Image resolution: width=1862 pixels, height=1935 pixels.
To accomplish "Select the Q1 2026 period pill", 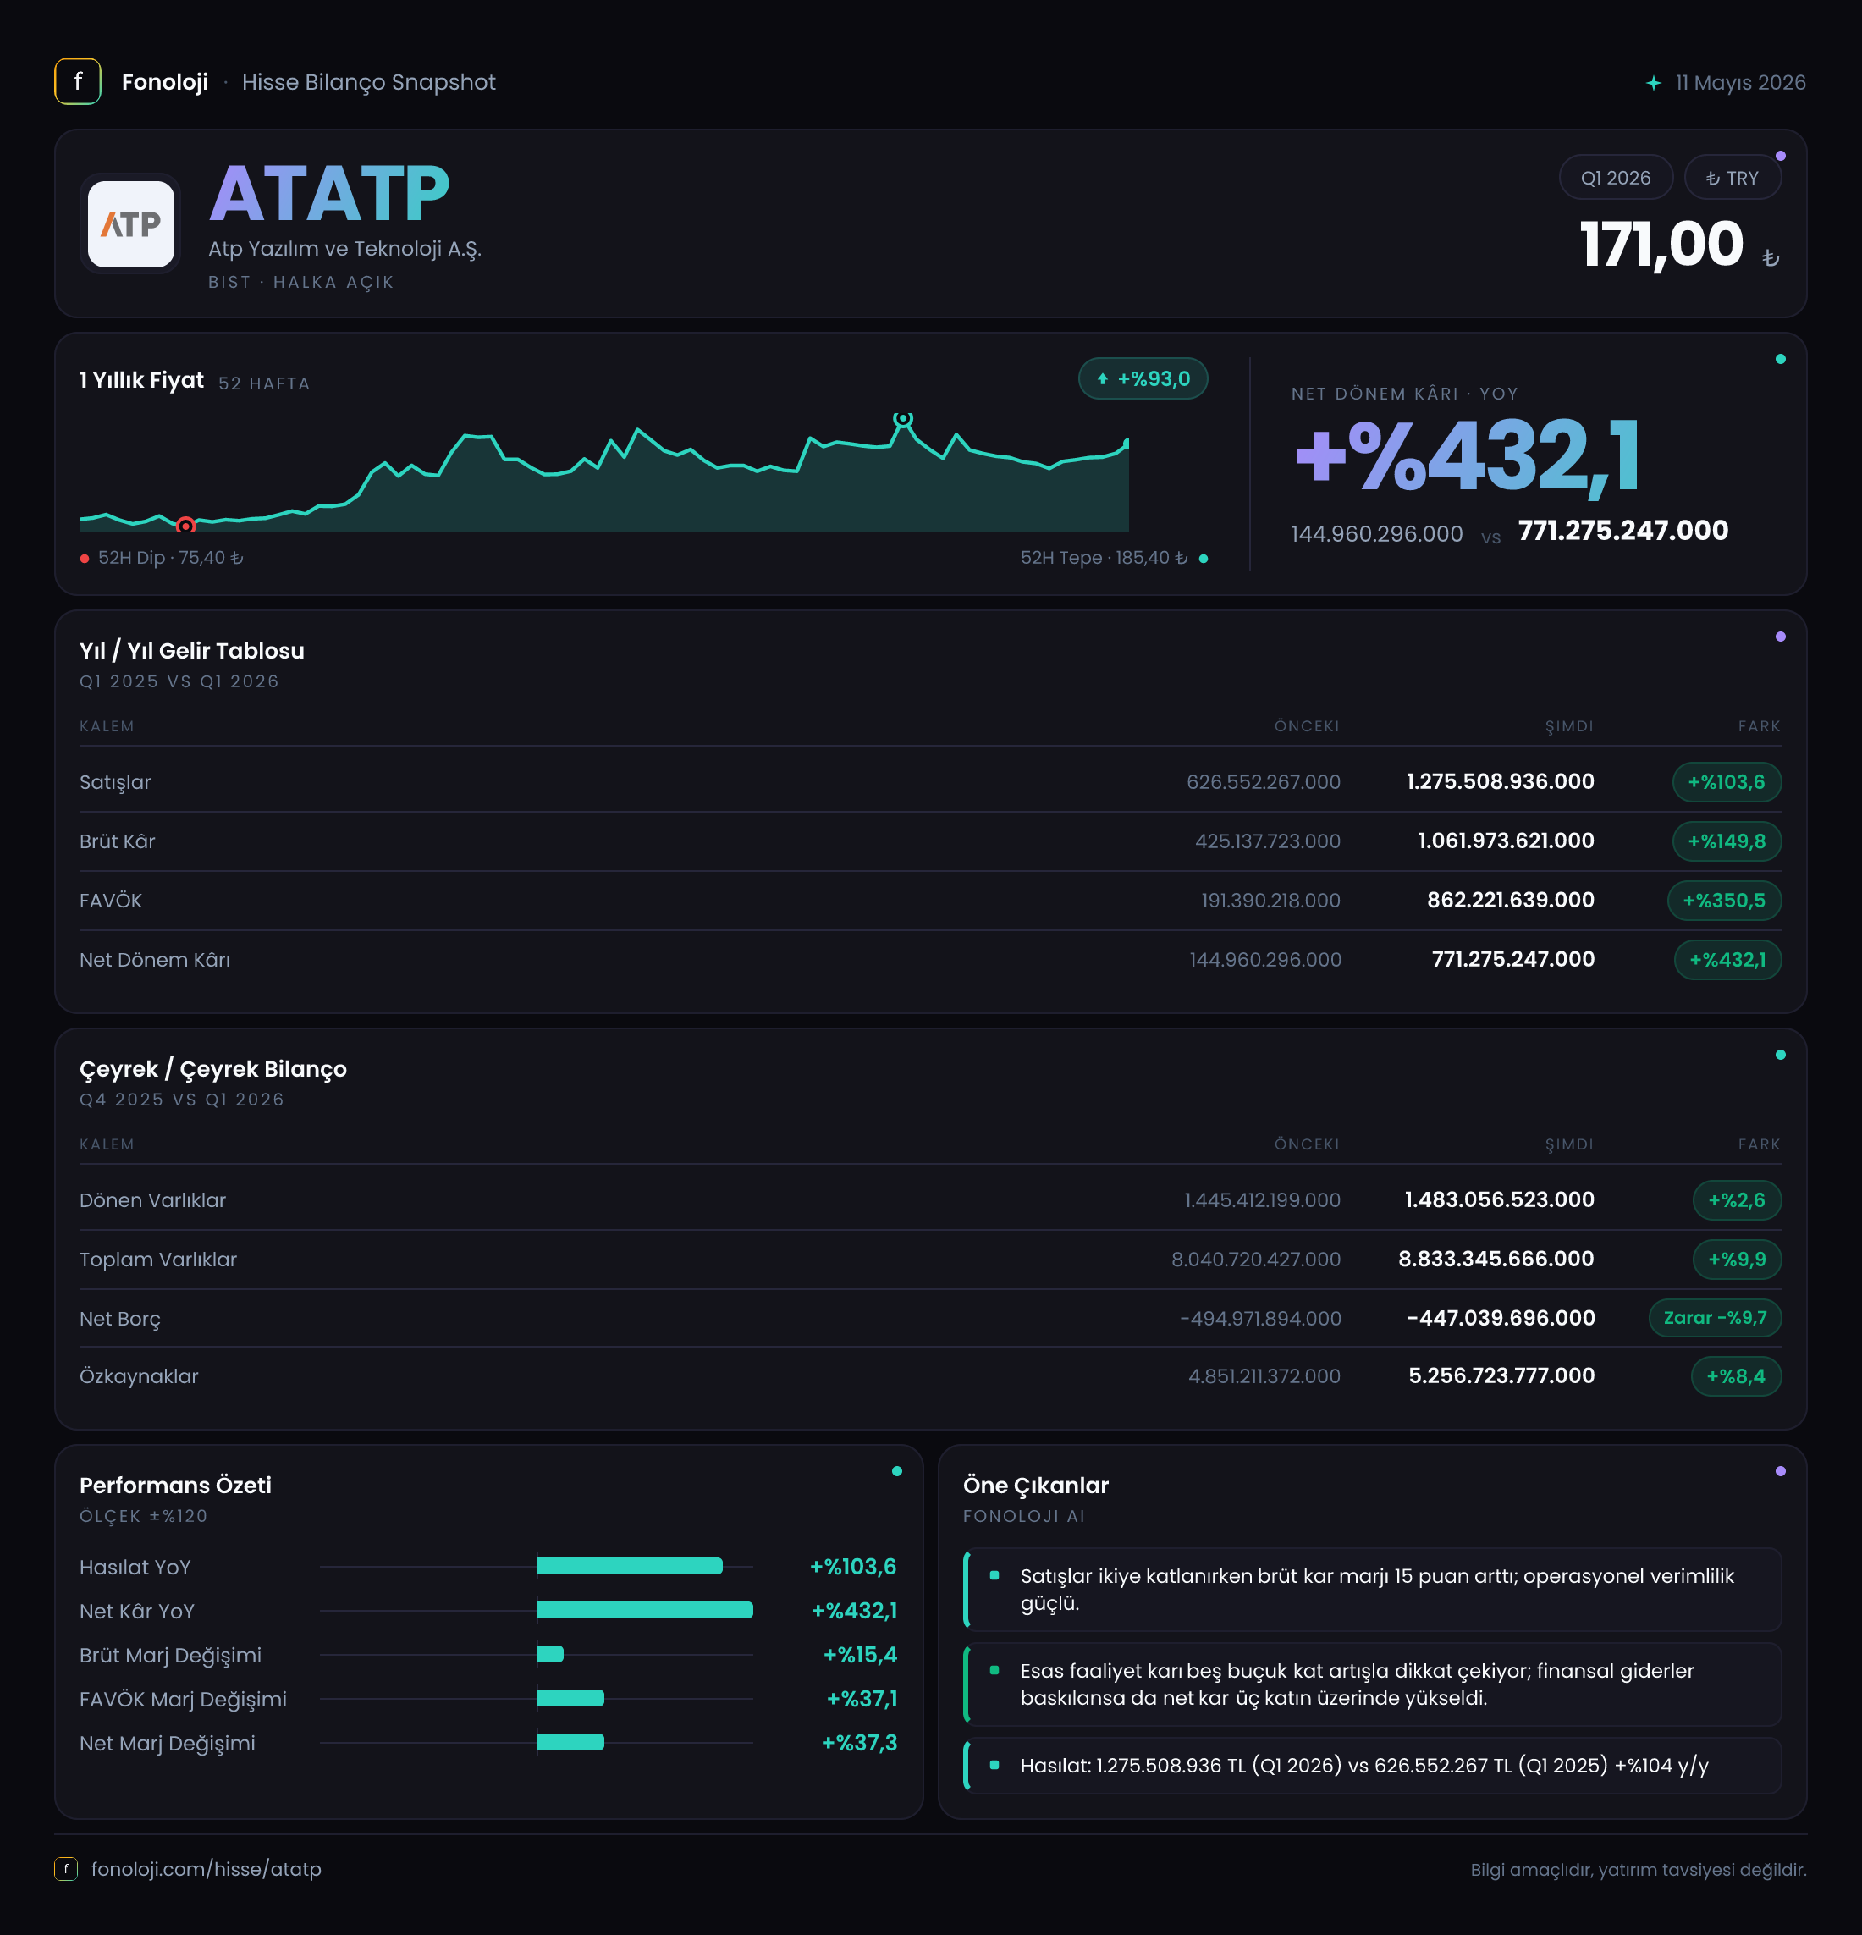I will [x=1615, y=178].
